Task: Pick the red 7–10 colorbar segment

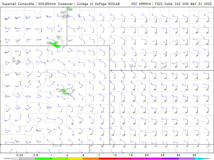Action: click(107, 159)
